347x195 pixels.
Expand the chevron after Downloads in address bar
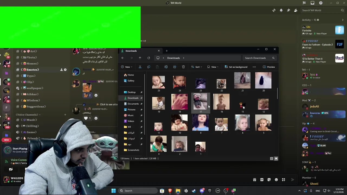[184, 58]
